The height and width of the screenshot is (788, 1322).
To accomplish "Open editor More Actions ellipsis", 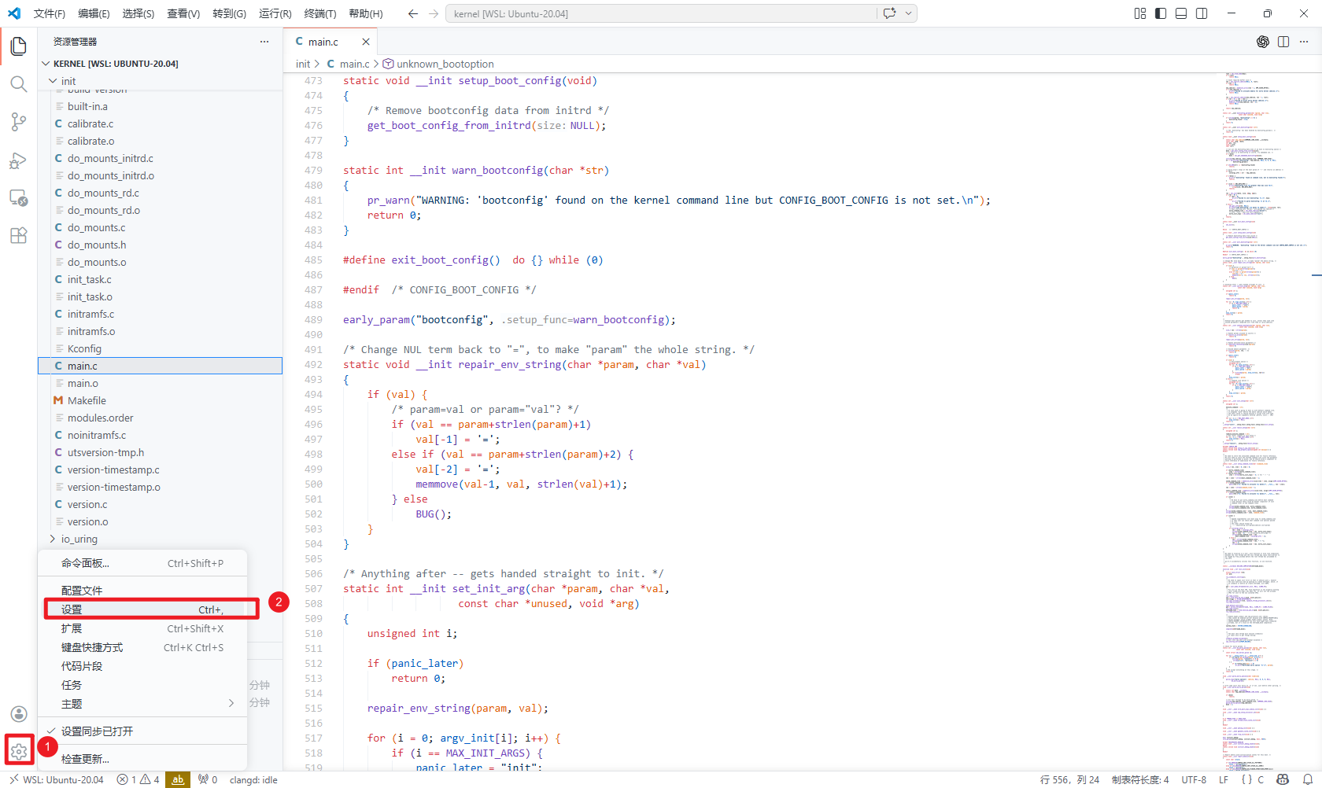I will click(1304, 42).
